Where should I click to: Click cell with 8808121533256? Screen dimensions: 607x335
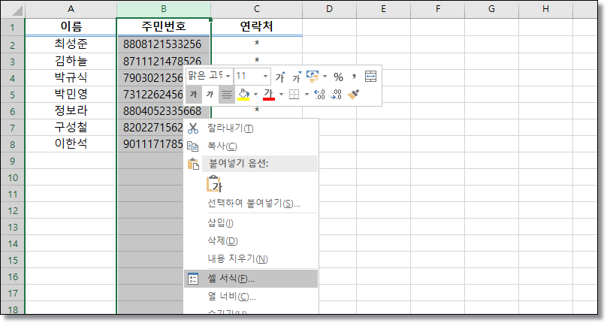pyautogui.click(x=164, y=44)
